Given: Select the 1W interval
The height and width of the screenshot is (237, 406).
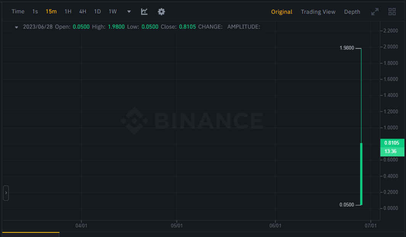Looking at the screenshot, I should 112,12.
